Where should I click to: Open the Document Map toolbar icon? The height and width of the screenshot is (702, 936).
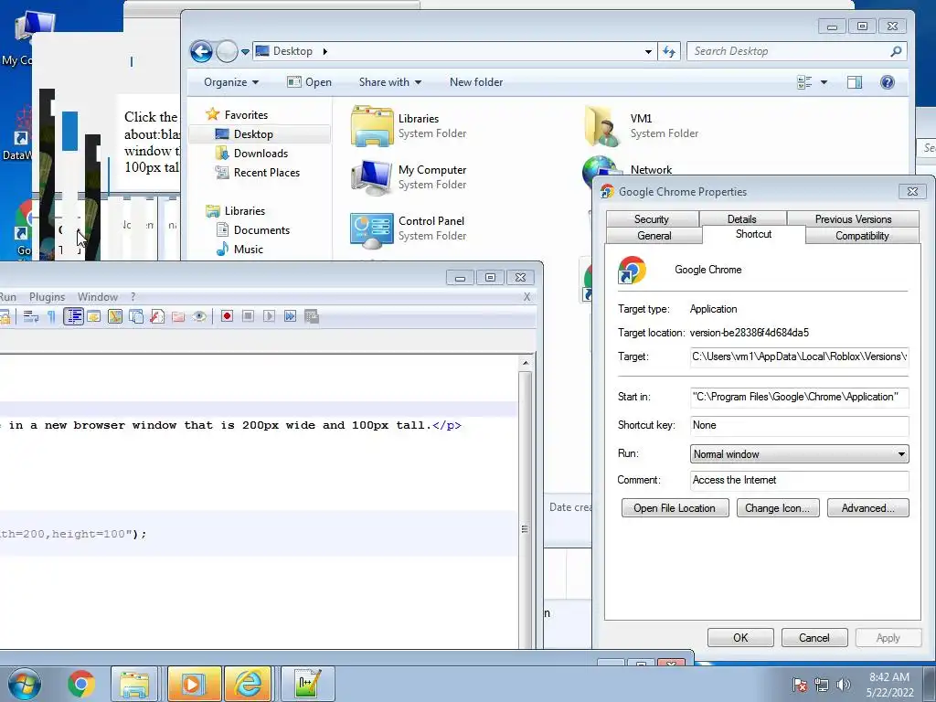[114, 316]
